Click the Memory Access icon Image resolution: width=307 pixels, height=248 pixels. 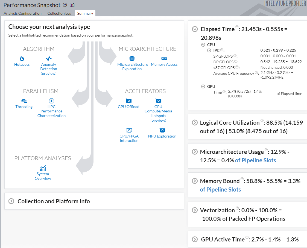tap(164, 59)
